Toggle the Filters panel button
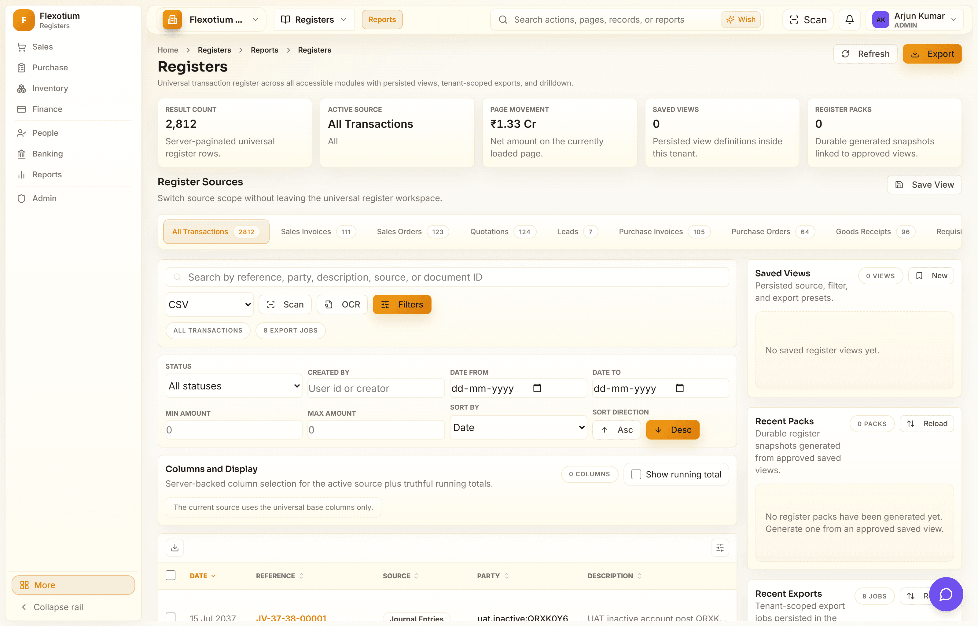Image resolution: width=978 pixels, height=626 pixels. coord(402,304)
